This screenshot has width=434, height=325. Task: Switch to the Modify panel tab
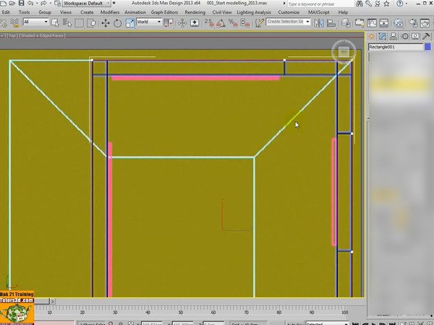(383, 37)
